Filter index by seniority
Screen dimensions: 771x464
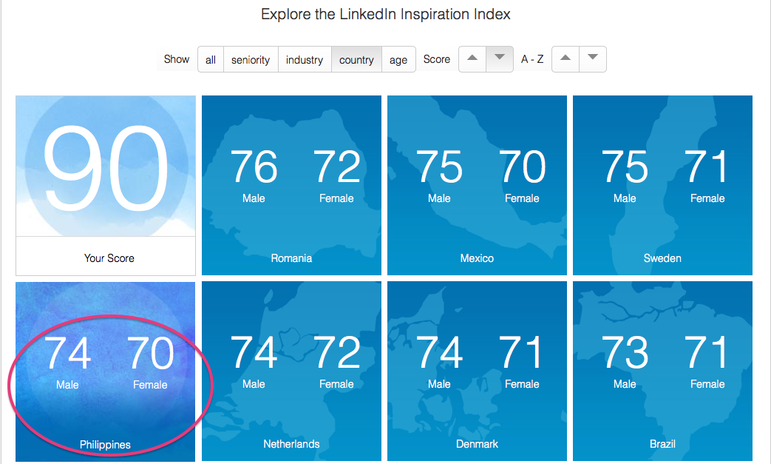251,59
